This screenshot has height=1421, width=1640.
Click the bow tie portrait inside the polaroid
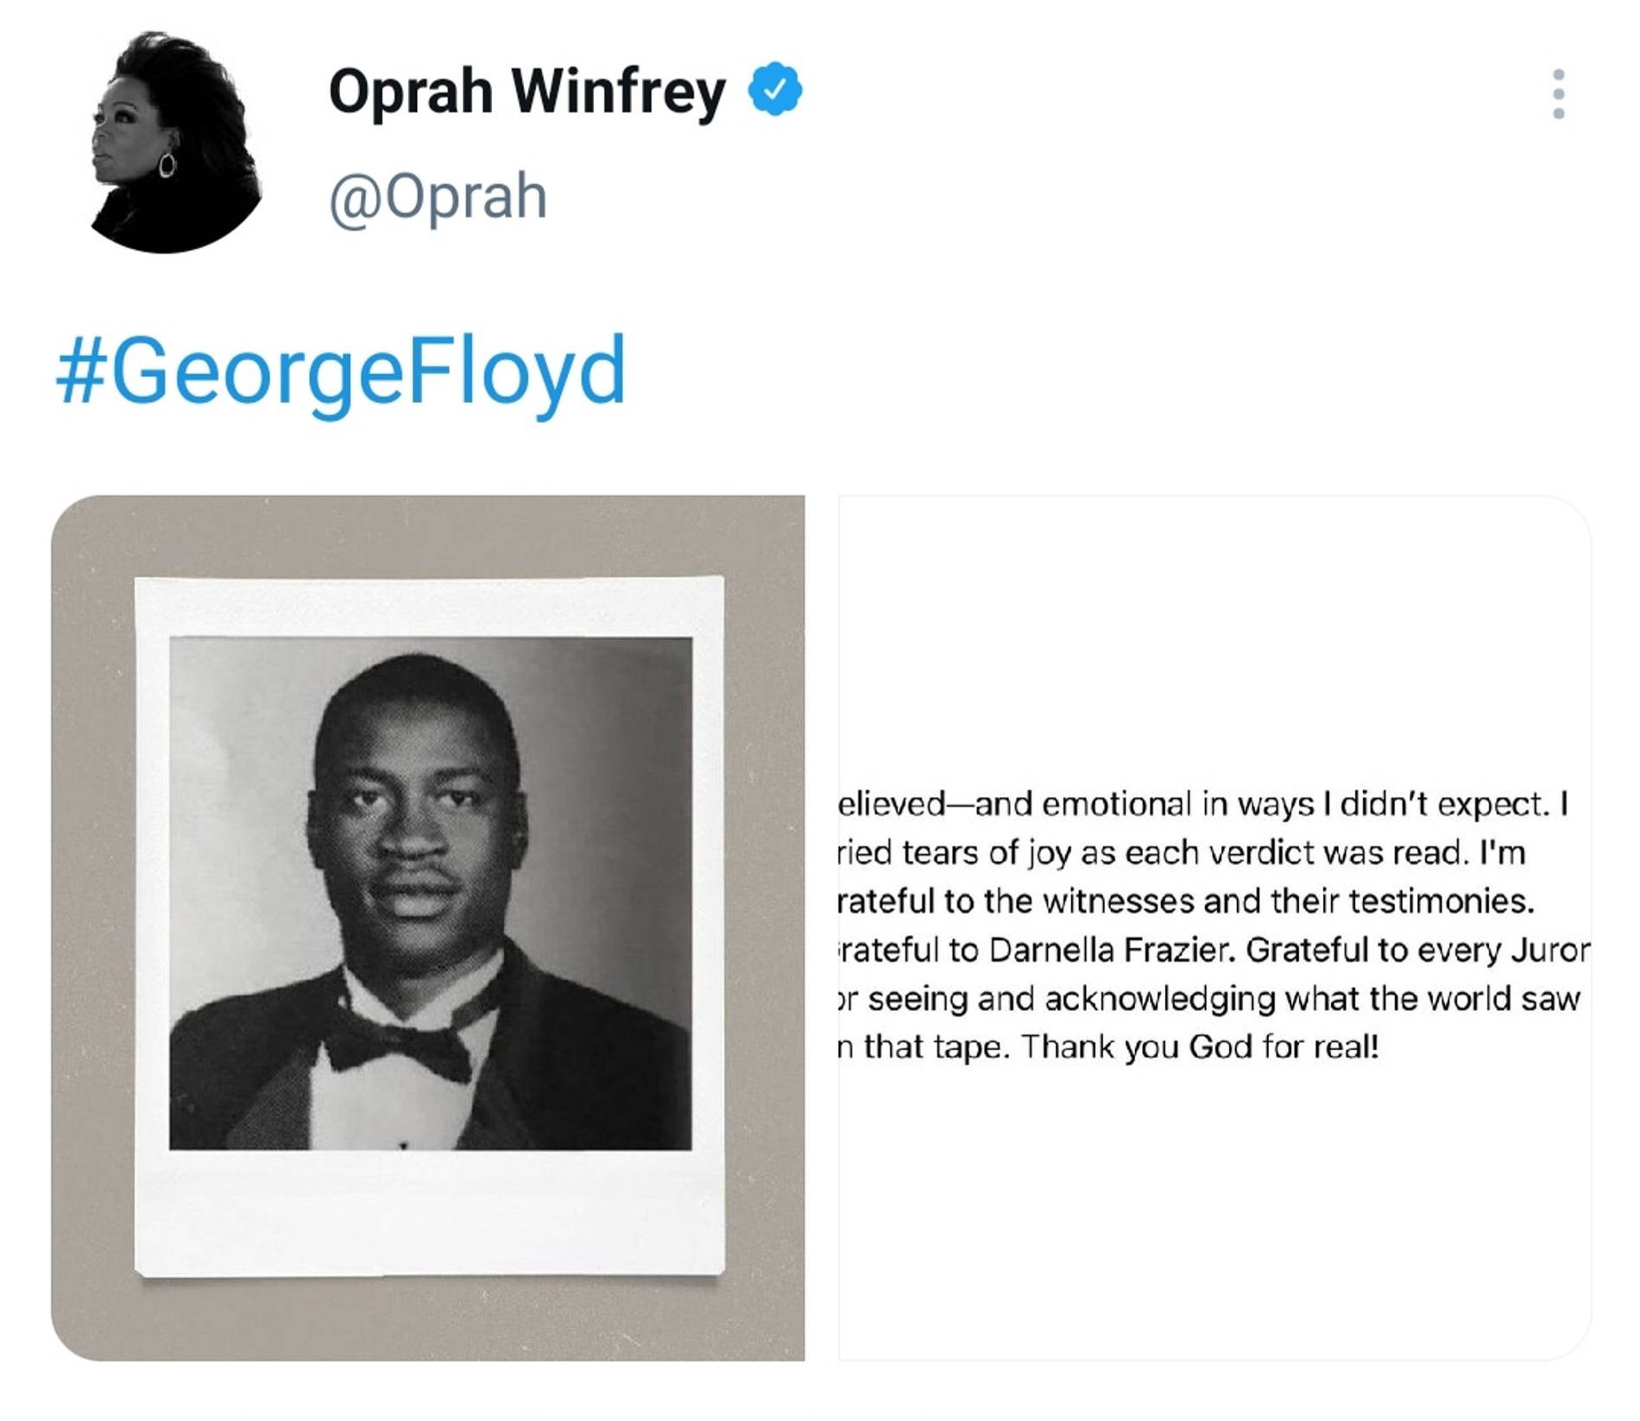430,893
